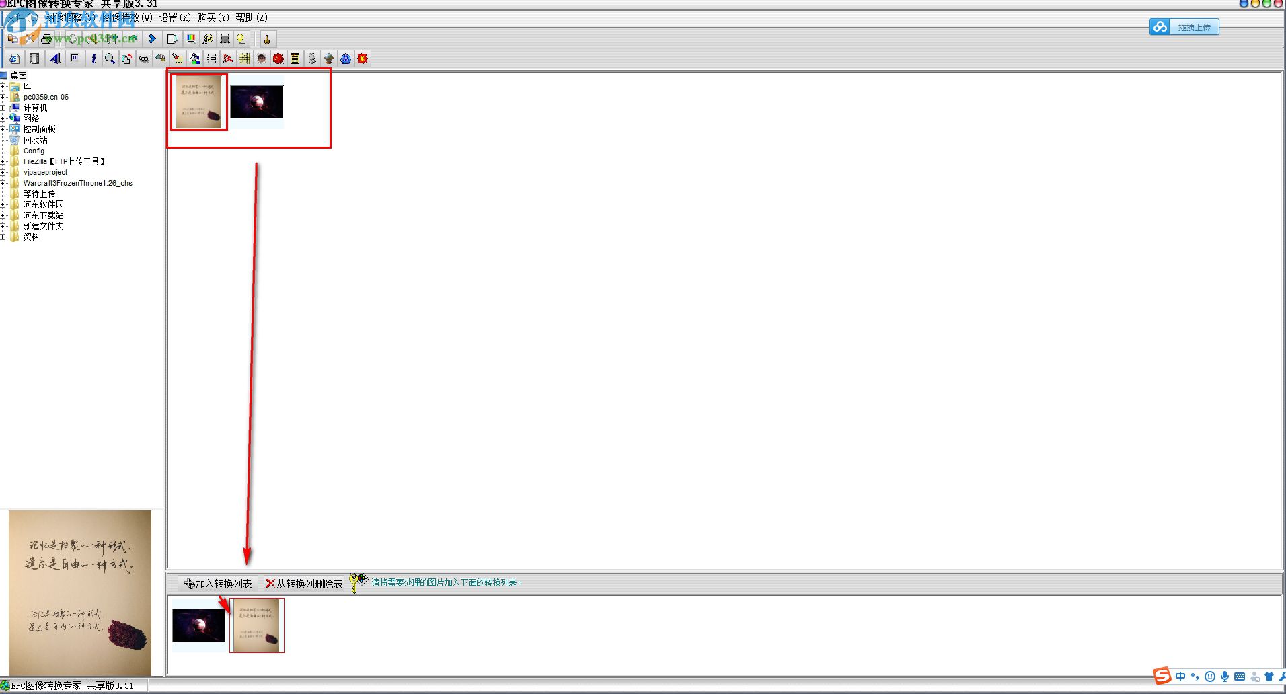
Task: Expand the 河东软件园 folder node
Action: click(x=3, y=204)
